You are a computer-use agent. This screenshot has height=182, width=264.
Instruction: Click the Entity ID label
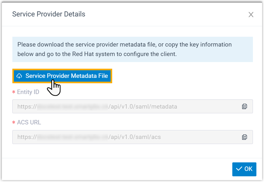tap(28, 92)
